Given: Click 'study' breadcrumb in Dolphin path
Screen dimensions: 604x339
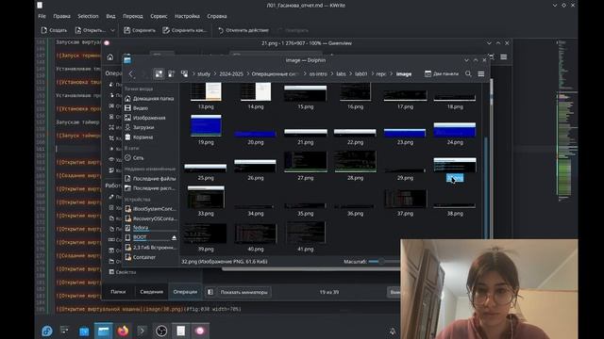Looking at the screenshot, I should click(x=204, y=73).
